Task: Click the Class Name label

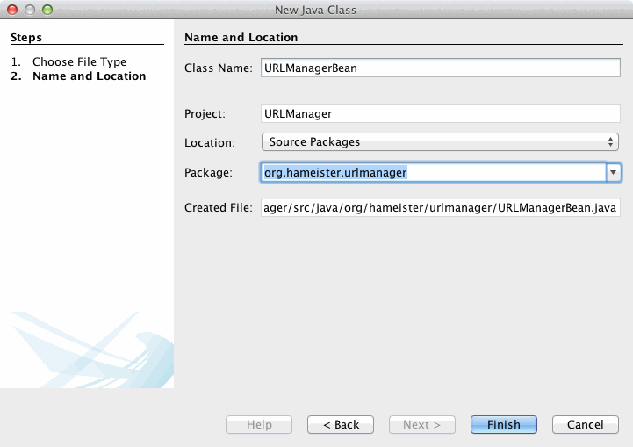Action: click(218, 68)
